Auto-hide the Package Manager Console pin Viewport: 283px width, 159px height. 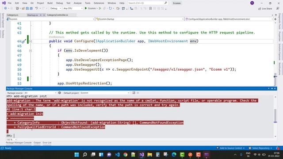(272, 88)
